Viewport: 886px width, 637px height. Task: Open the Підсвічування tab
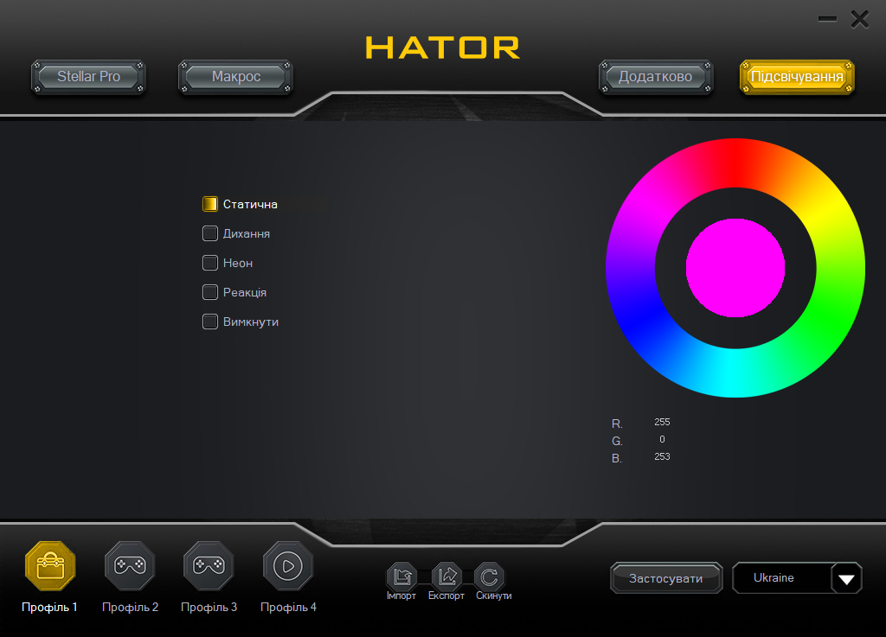[x=797, y=77]
